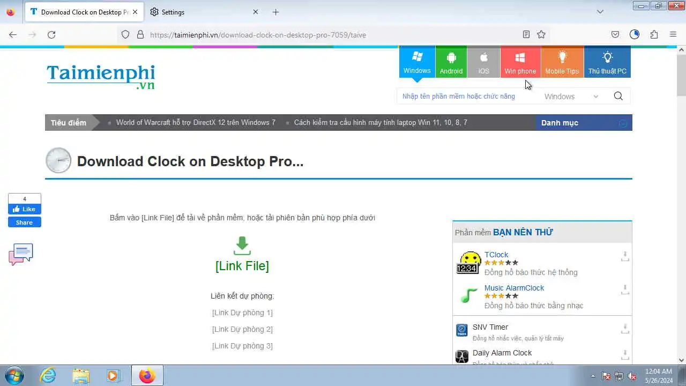Click the Firefox View icon in tab bar
686x386 pixels.
coord(10,12)
